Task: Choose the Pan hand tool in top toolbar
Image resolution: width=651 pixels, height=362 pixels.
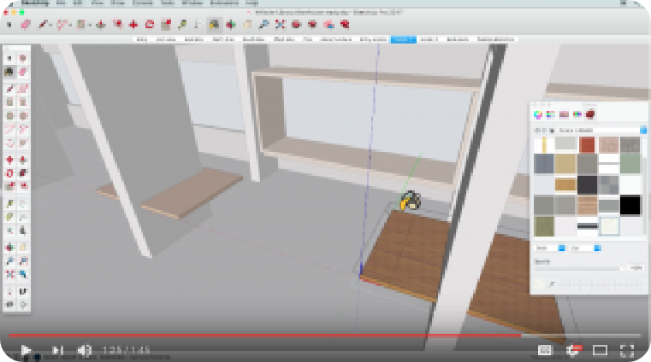Action: [x=247, y=25]
